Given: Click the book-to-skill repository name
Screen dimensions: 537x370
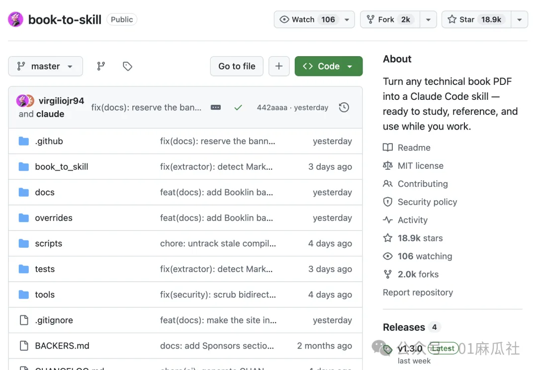Looking at the screenshot, I should [65, 19].
